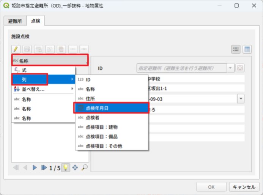This screenshot has width=263, height=195.
Task: Select 式 from the context menu
Action: [x=24, y=70]
